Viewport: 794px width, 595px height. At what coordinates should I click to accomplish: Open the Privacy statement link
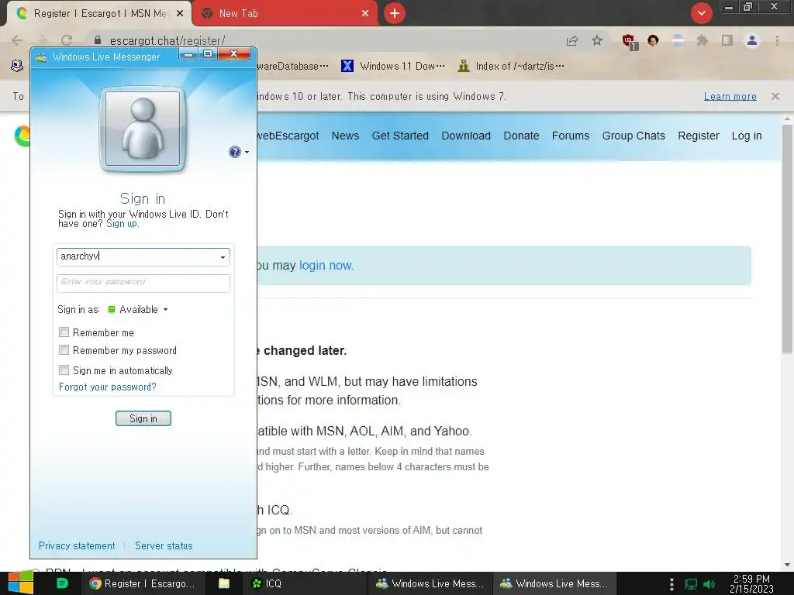pos(77,546)
